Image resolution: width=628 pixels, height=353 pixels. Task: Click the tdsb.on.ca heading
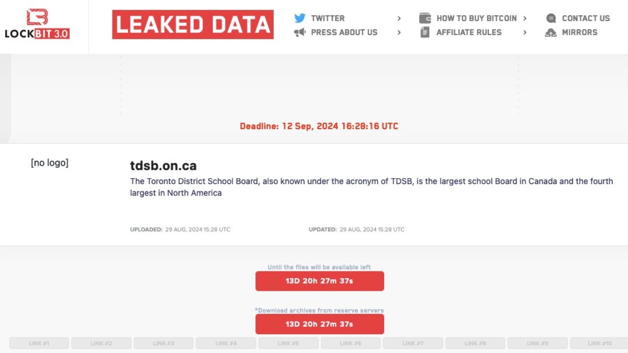pos(163,166)
